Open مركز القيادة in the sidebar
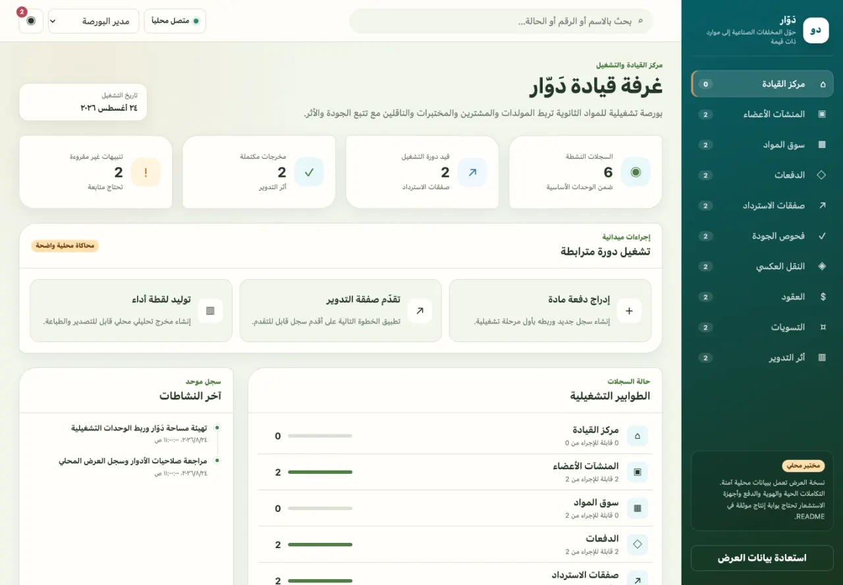 coord(762,84)
